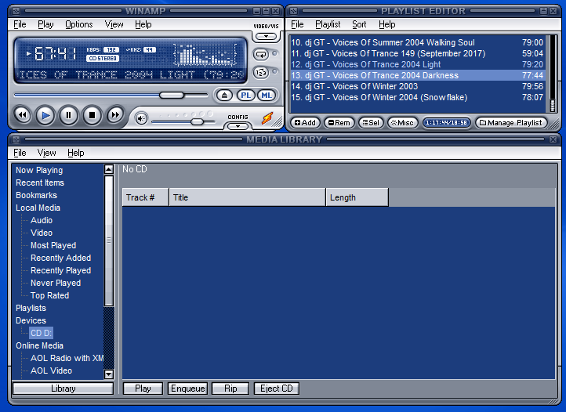Select Now Playing in library tree
The width and height of the screenshot is (566, 412).
pos(39,170)
